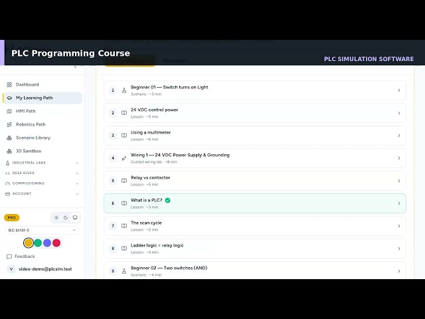Image resolution: width=425 pixels, height=319 pixels.
Task: Select the red accent color swatch
Action: click(56, 243)
